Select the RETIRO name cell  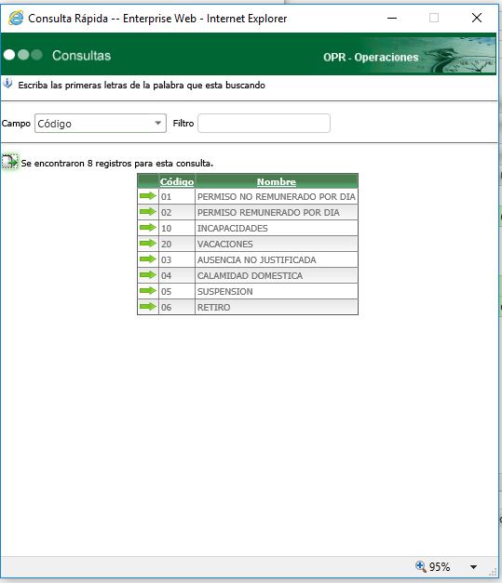coord(277,307)
